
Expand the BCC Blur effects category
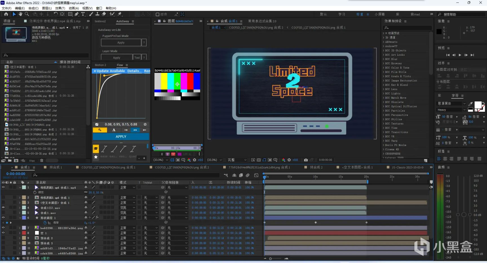point(384,59)
